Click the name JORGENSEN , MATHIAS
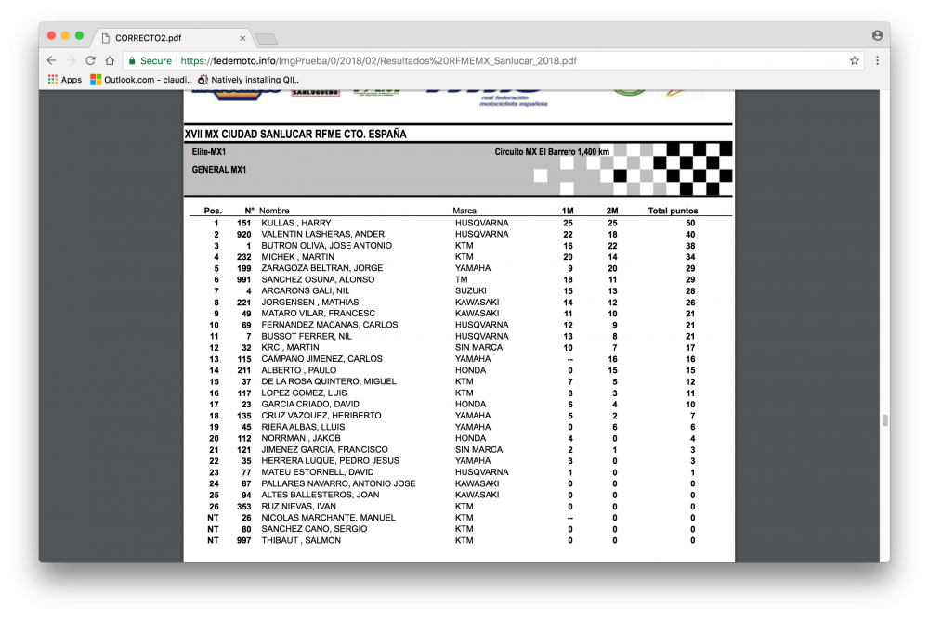The image size is (929, 618). [310, 302]
